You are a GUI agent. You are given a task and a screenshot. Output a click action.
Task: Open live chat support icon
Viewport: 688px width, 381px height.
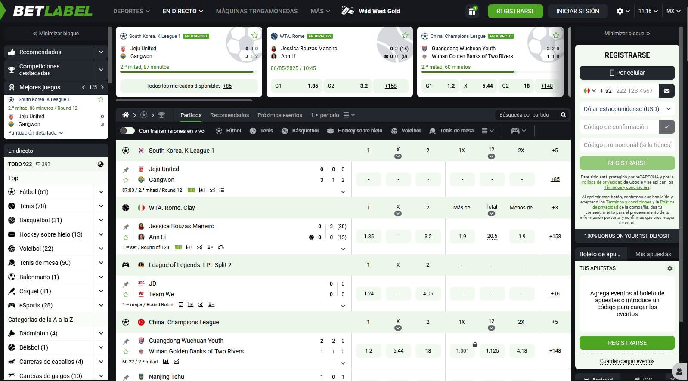click(679, 371)
